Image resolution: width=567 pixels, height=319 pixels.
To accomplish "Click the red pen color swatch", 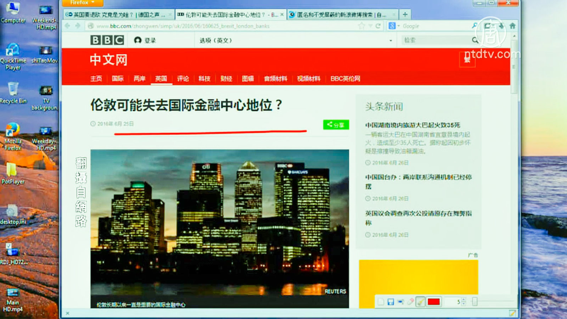I will click(434, 302).
